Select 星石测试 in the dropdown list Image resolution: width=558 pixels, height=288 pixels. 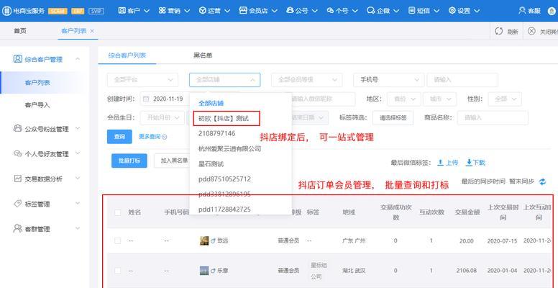coord(241,164)
